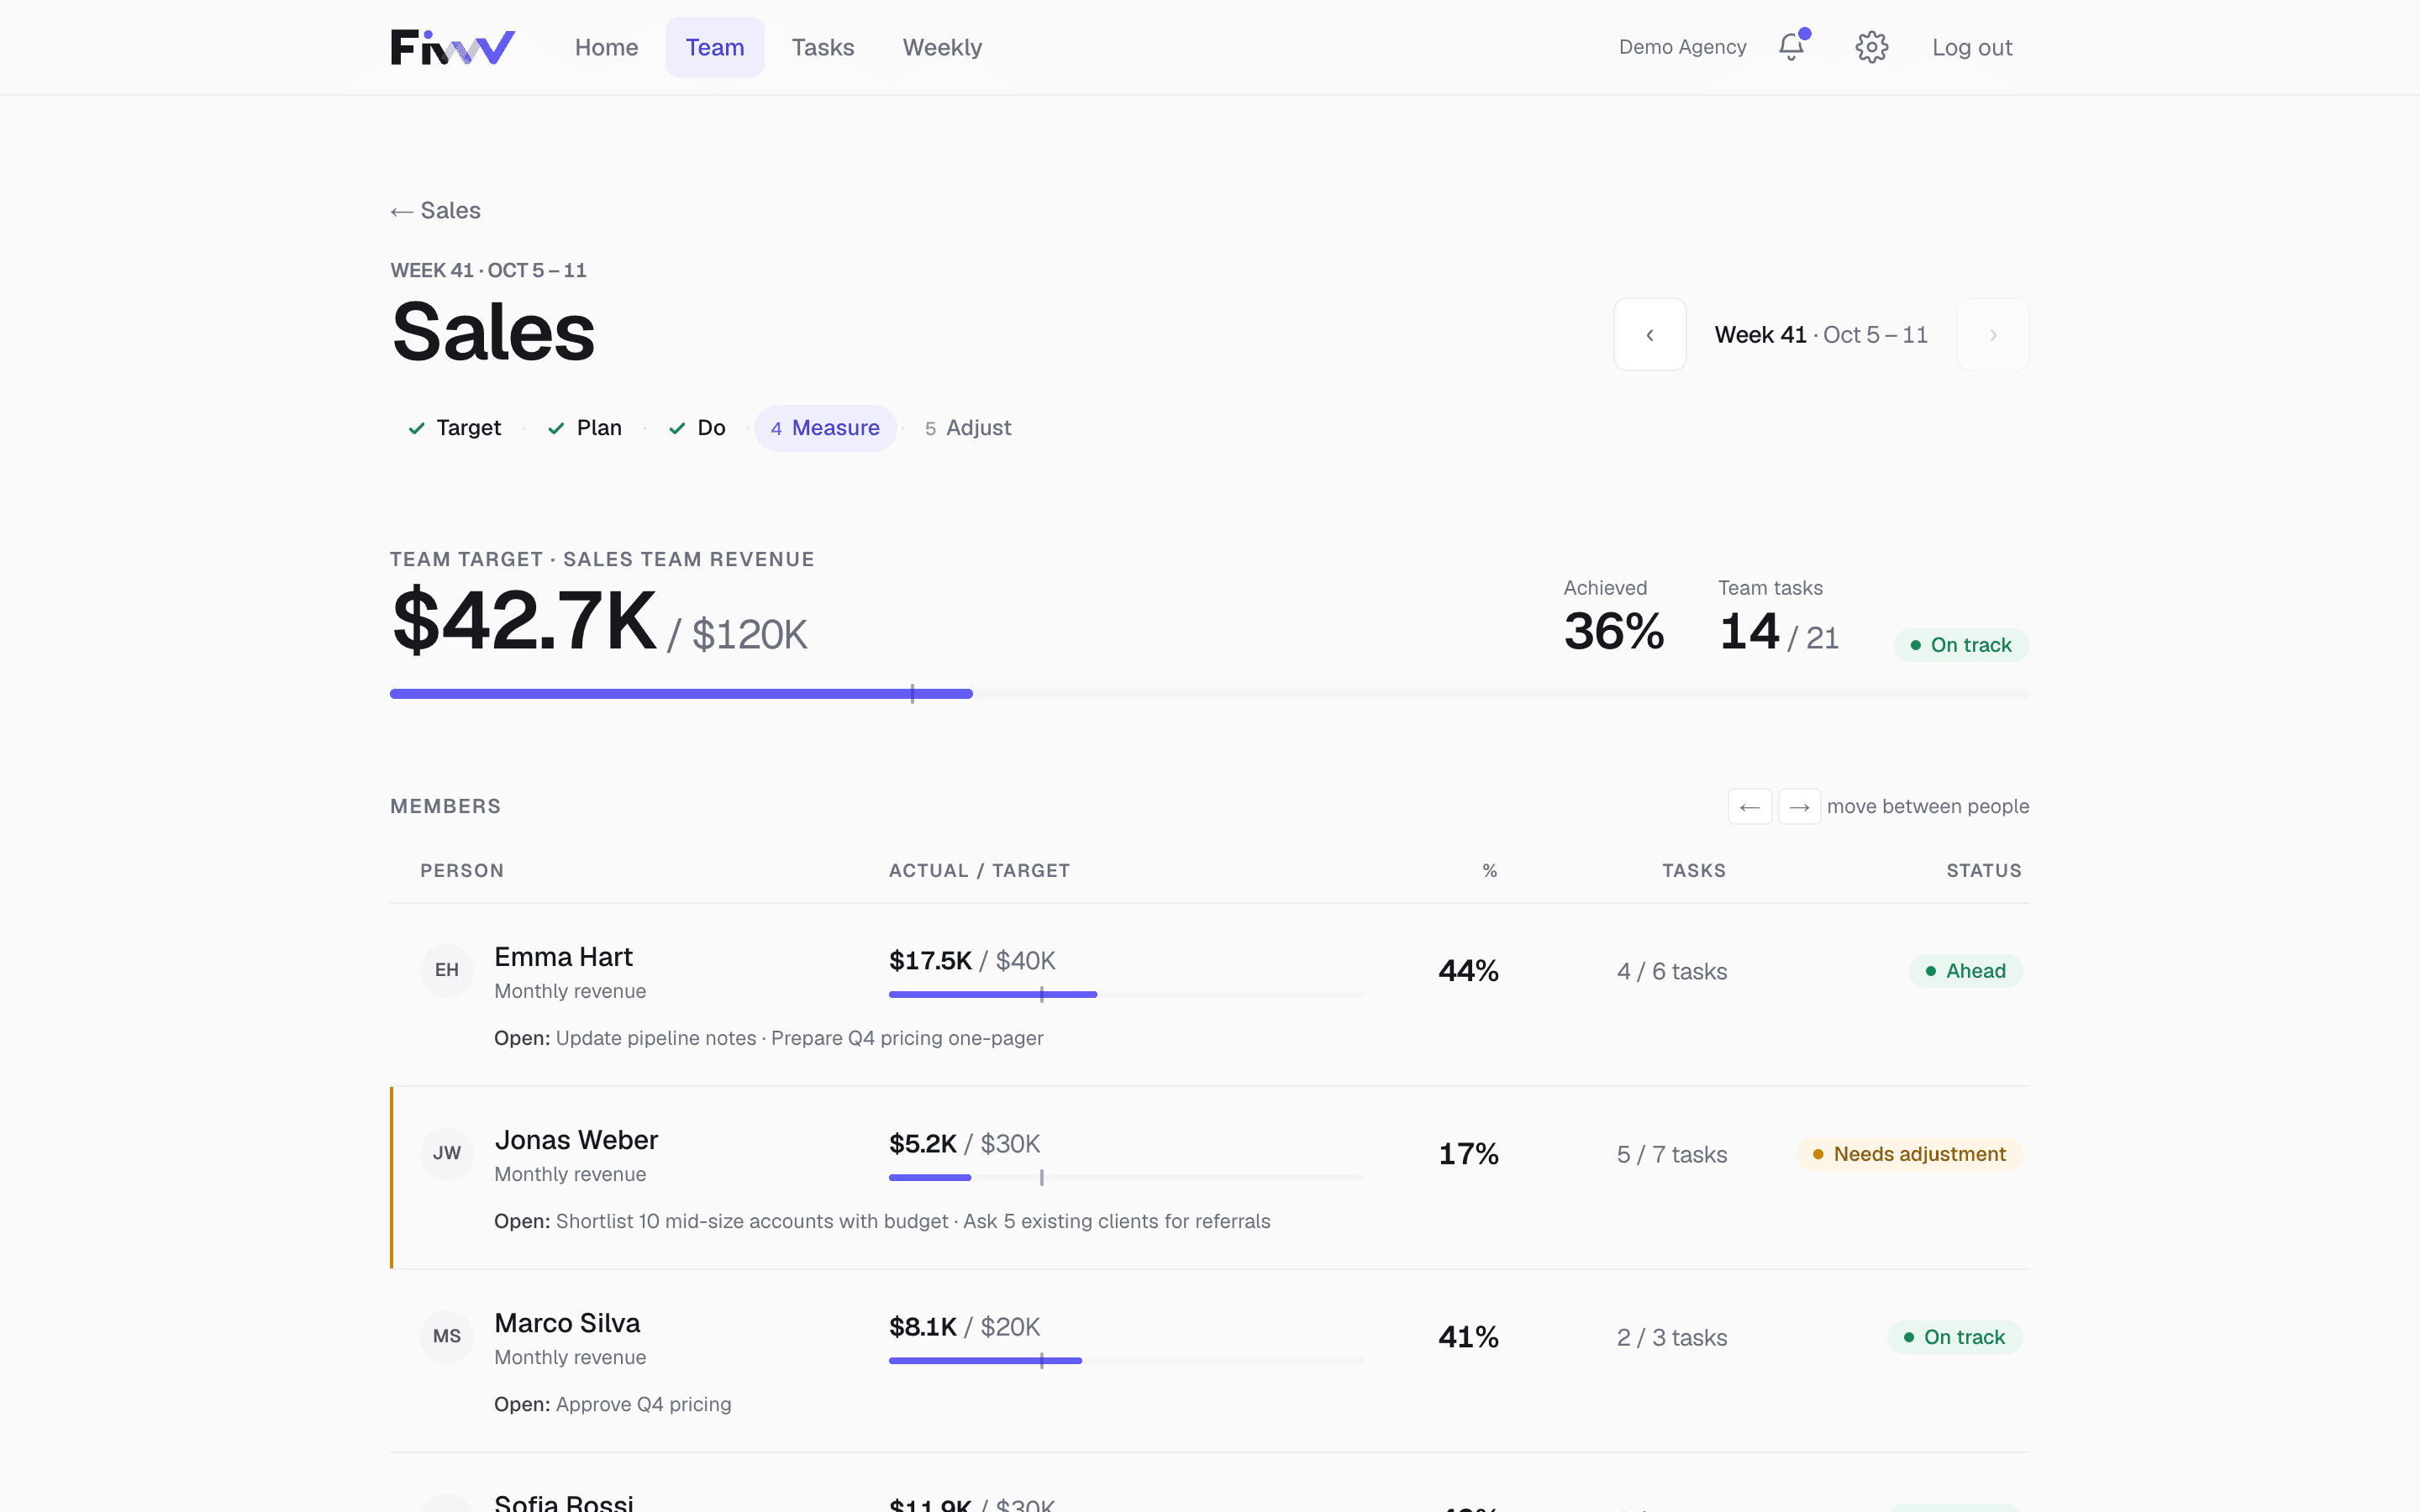The height and width of the screenshot is (1512, 2420).
Task: Open Marco Silva's name
Action: pyautogui.click(x=567, y=1323)
